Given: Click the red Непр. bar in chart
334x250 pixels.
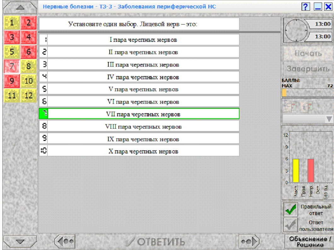Looking at the screenshot, I should 311,171.
